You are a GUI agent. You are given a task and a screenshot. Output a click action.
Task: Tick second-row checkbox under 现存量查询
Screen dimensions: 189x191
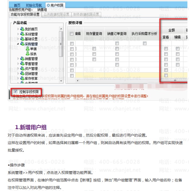pos(94,49)
